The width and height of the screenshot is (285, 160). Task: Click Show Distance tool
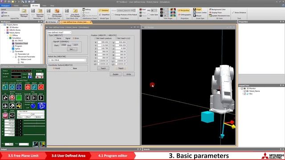click(x=239, y=12)
